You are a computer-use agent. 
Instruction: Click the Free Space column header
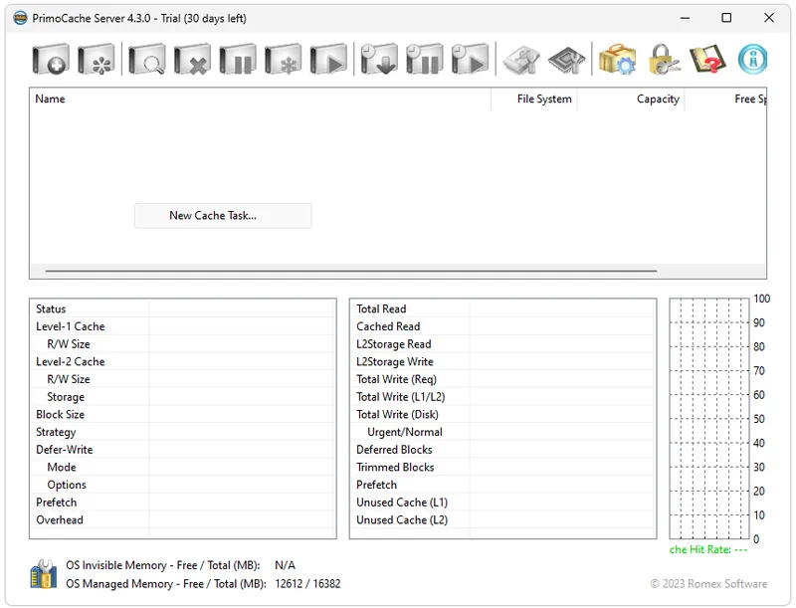pyautogui.click(x=725, y=99)
